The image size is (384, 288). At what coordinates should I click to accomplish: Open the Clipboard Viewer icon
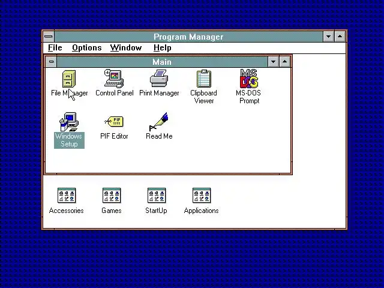point(204,79)
